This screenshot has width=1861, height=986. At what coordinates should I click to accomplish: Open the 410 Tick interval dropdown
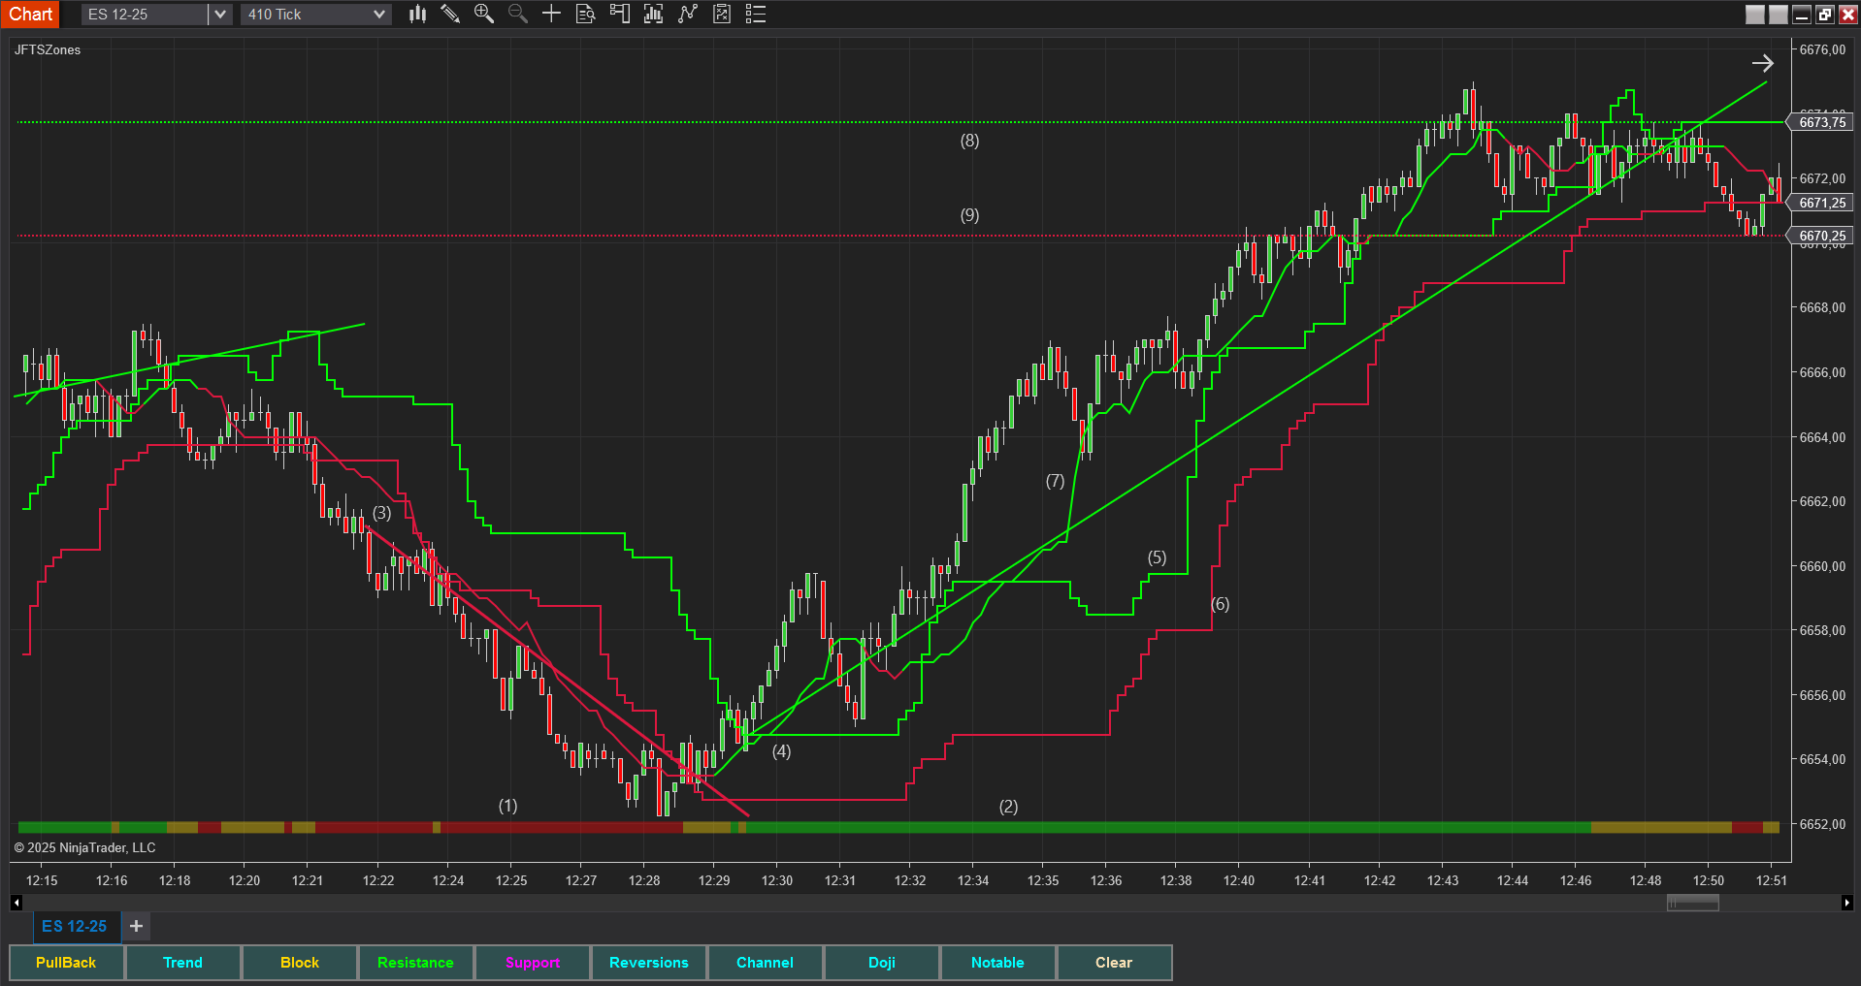[379, 15]
